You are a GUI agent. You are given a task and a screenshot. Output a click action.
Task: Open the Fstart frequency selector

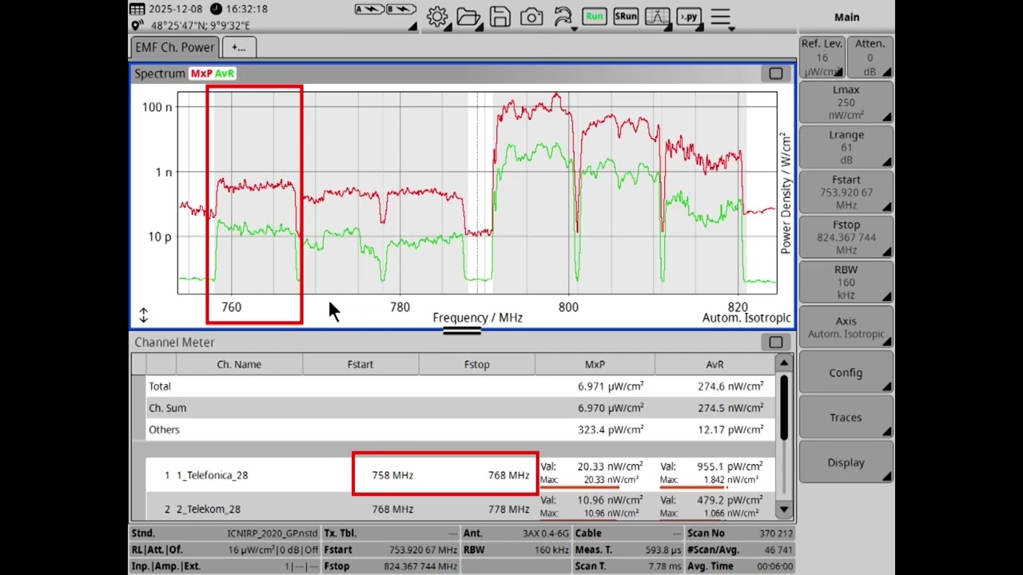(x=845, y=192)
